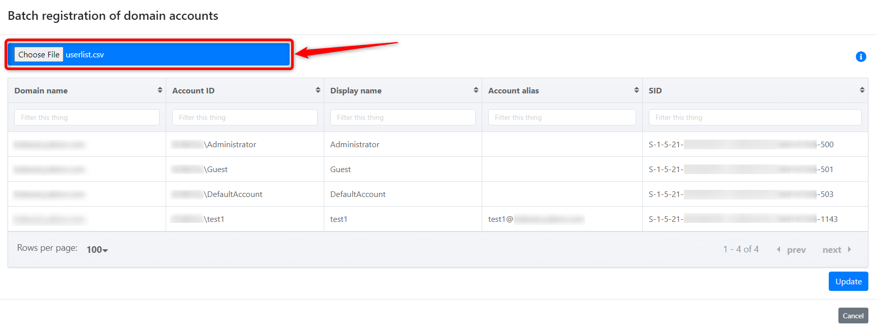The image size is (876, 331).
Task: Sort by Display name column arrows
Action: coord(476,90)
